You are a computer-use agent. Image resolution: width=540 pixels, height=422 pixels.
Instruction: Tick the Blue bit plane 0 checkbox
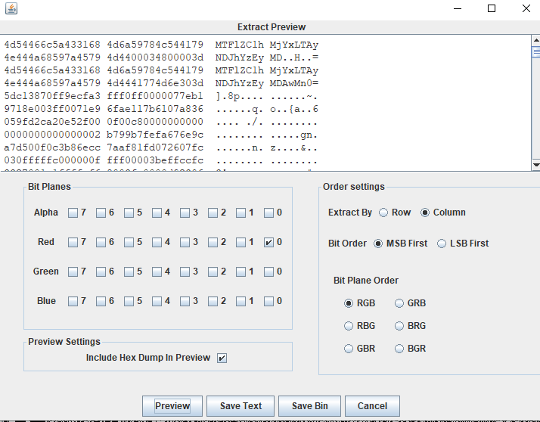(268, 301)
